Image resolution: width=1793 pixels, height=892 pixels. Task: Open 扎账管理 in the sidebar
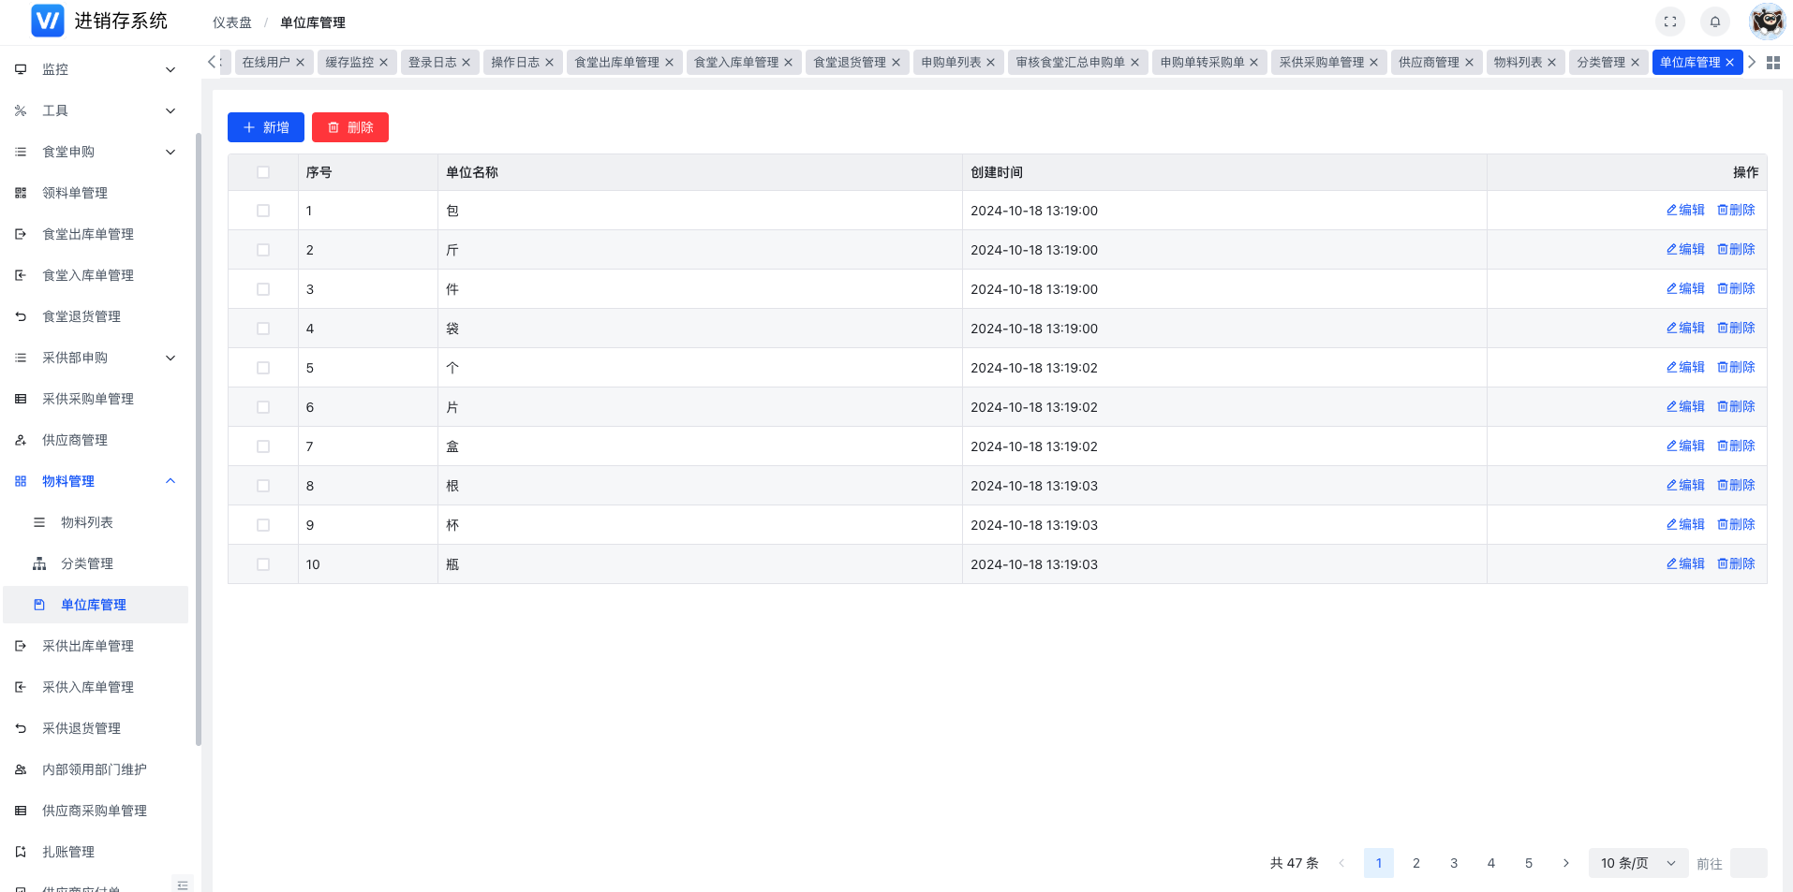coord(96,852)
